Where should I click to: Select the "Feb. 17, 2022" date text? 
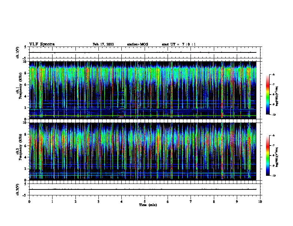[x=103, y=44]
